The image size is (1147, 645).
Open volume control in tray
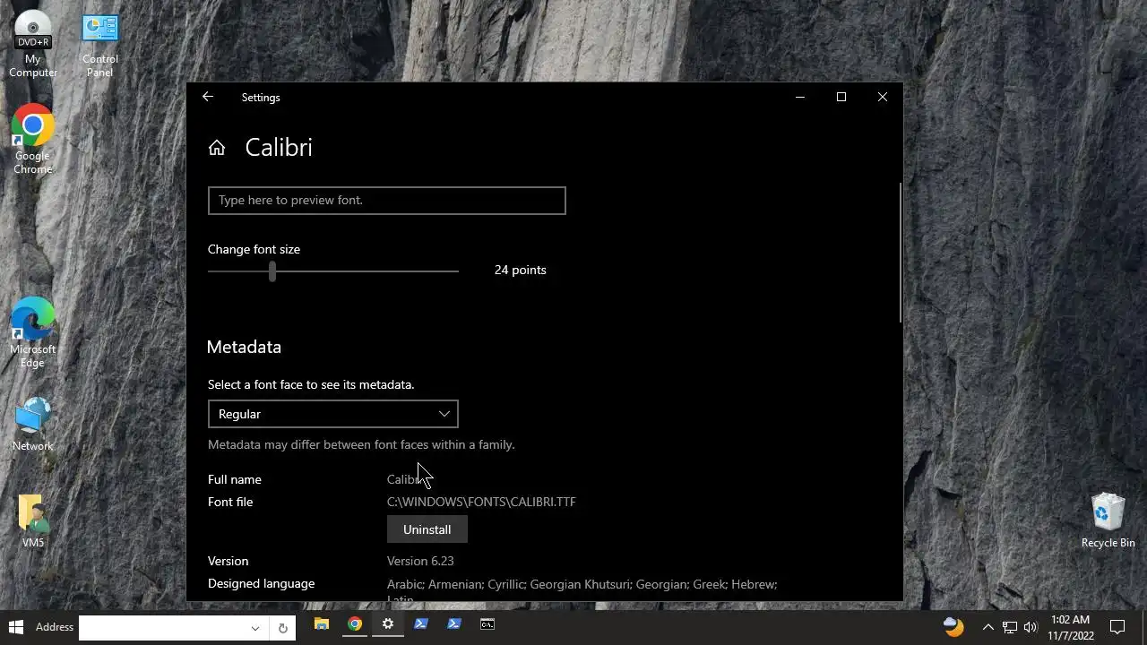tap(1031, 627)
